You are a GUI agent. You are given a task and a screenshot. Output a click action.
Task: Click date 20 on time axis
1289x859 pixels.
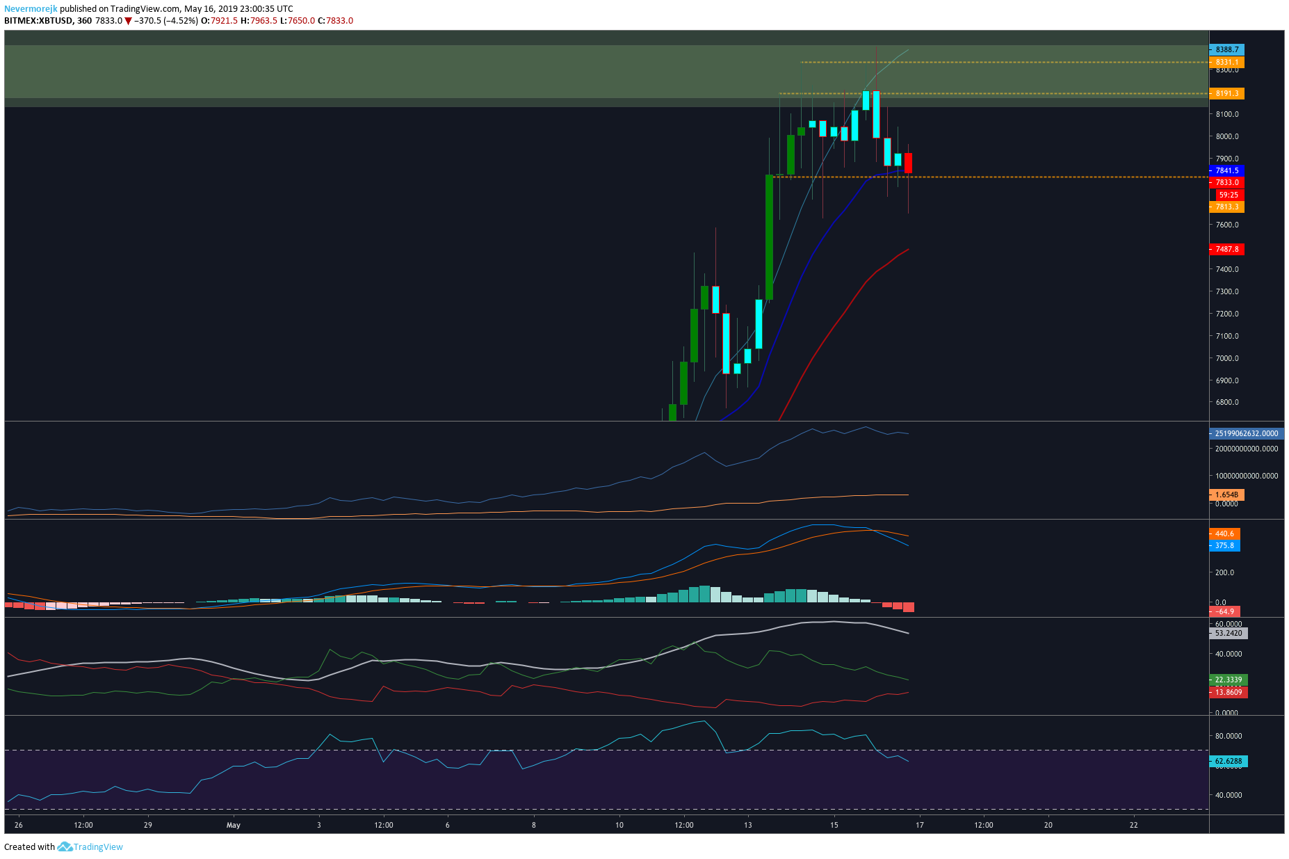(1048, 826)
